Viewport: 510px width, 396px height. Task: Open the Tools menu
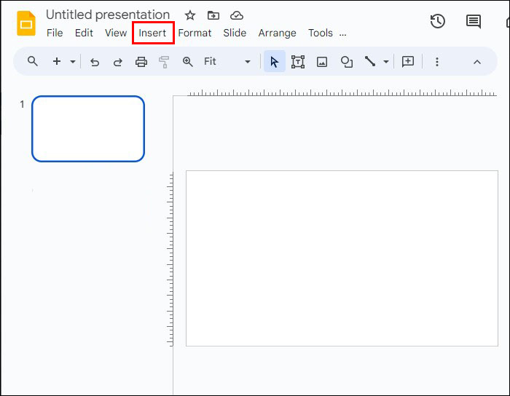(x=321, y=33)
